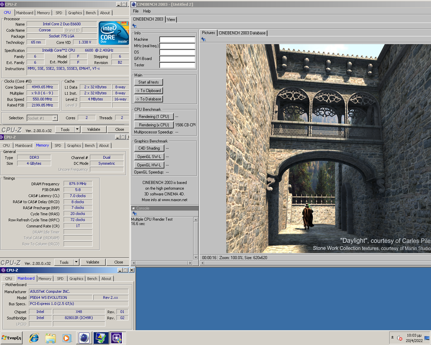Open Bench tab in the top CPU-Z window
This screenshot has height=345, width=431.
pyautogui.click(x=91, y=13)
